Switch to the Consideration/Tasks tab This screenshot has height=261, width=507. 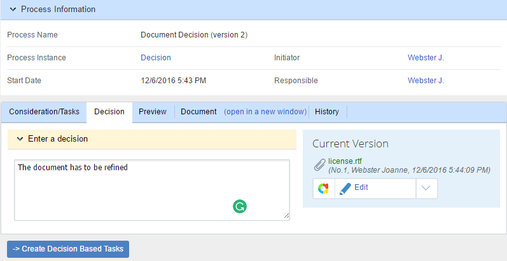coord(44,112)
